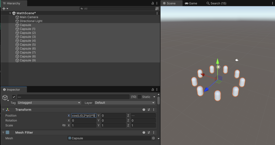
Task: Collapse the MathScene tree in Hierarchy
Action: pos(10,13)
